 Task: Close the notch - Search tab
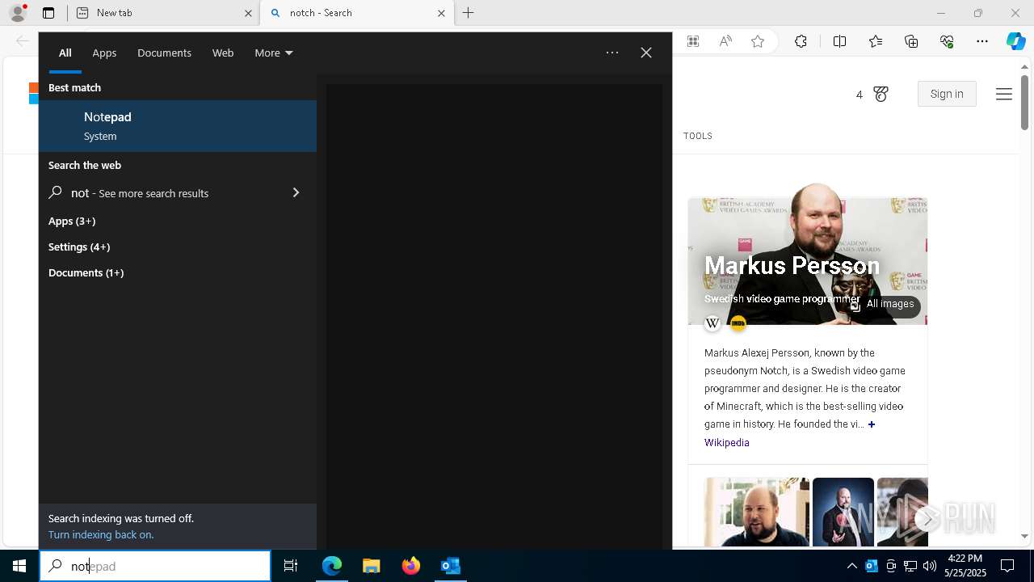click(441, 13)
